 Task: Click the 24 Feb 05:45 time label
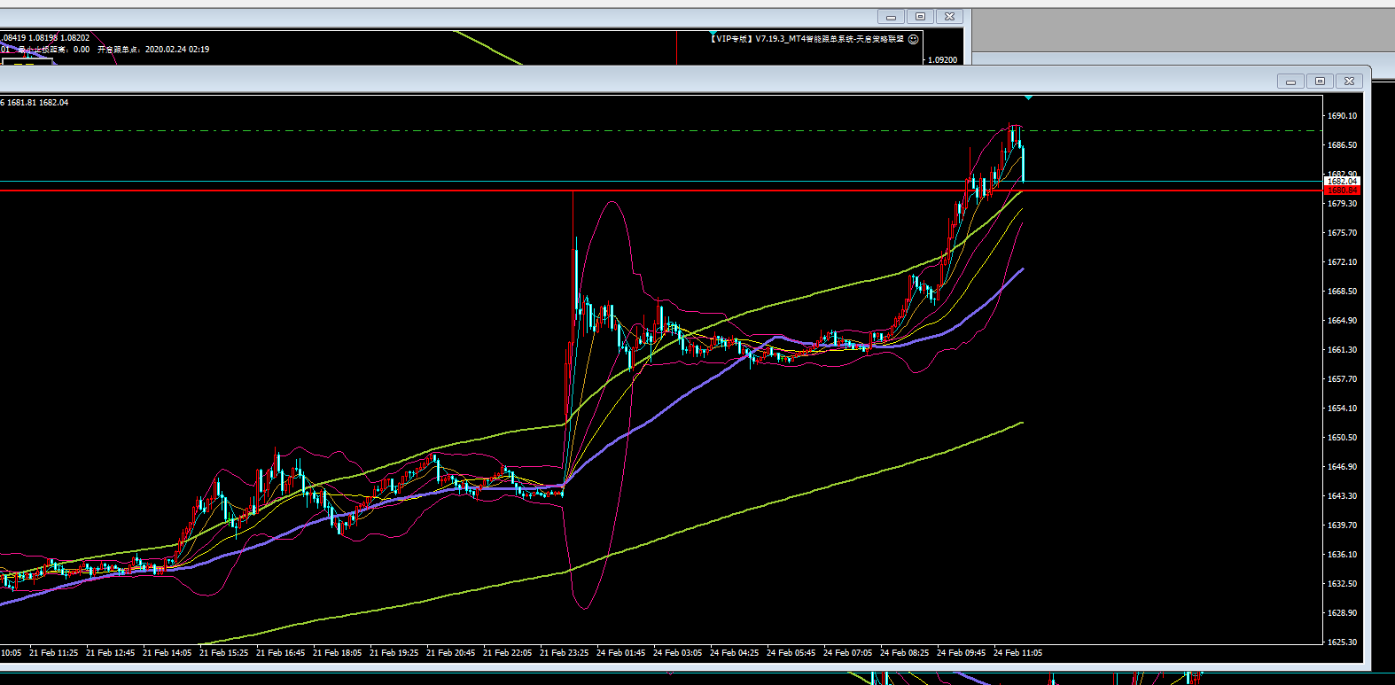tap(791, 653)
